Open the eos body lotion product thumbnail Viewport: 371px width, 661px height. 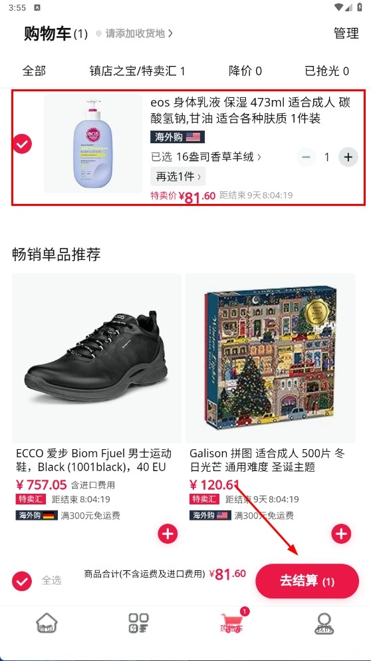93,144
